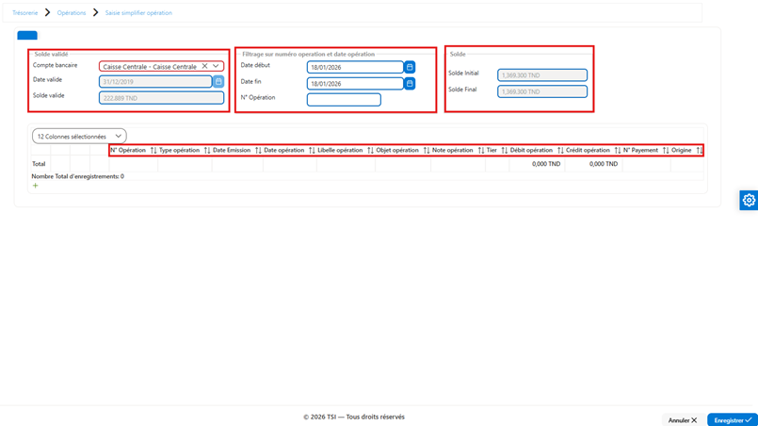
Task: Sort by Type opération column
Action: point(207,150)
